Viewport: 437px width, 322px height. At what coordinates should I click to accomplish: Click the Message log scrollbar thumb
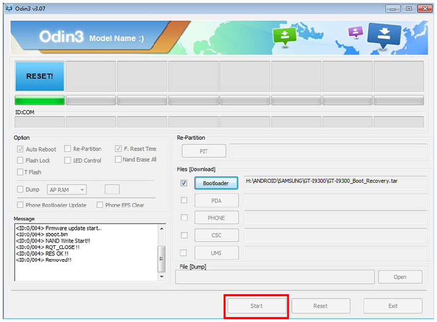pos(162,258)
